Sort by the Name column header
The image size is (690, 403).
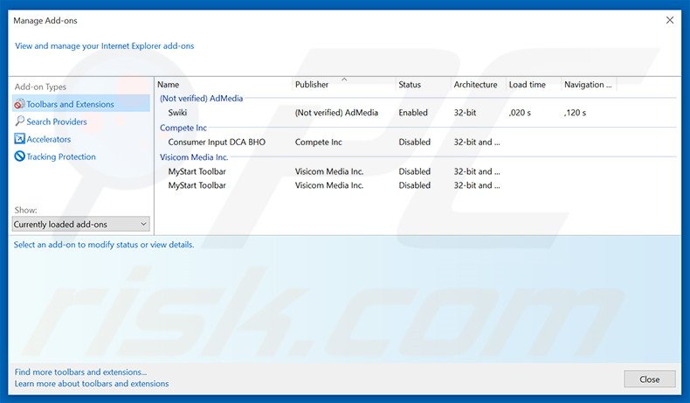click(x=168, y=85)
